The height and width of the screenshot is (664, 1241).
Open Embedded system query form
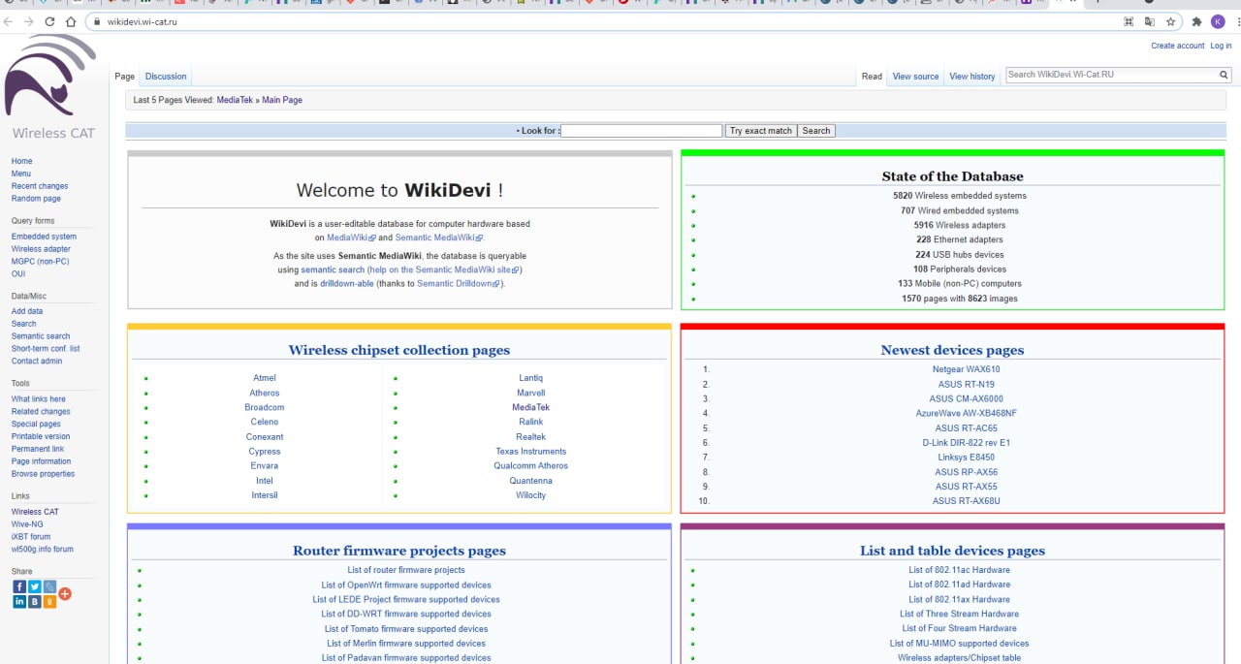(44, 237)
